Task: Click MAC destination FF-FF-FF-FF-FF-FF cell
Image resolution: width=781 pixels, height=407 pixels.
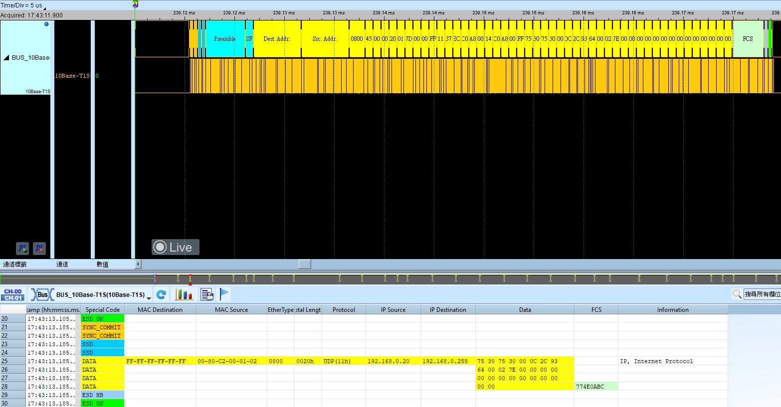Action: coord(160,361)
